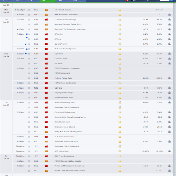Open chart for BOJ Policy Rate
The width and height of the screenshot is (176, 176).
[170, 151]
